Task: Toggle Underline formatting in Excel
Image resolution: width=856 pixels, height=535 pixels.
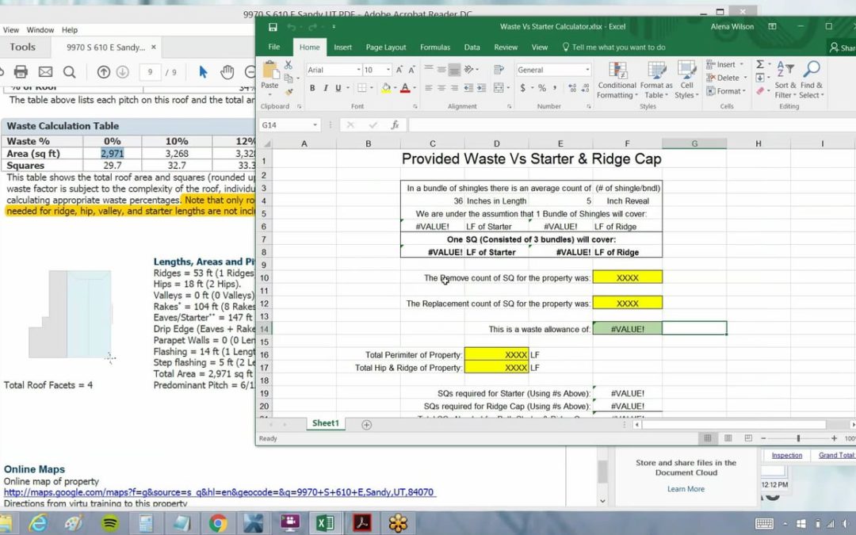Action: pyautogui.click(x=338, y=88)
